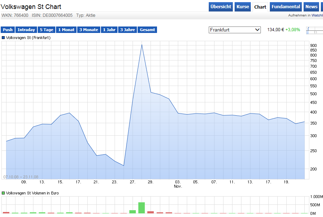This screenshot has height=217, width=323.
Task: Set chart range to 1 Monat
Action: [x=66, y=30]
